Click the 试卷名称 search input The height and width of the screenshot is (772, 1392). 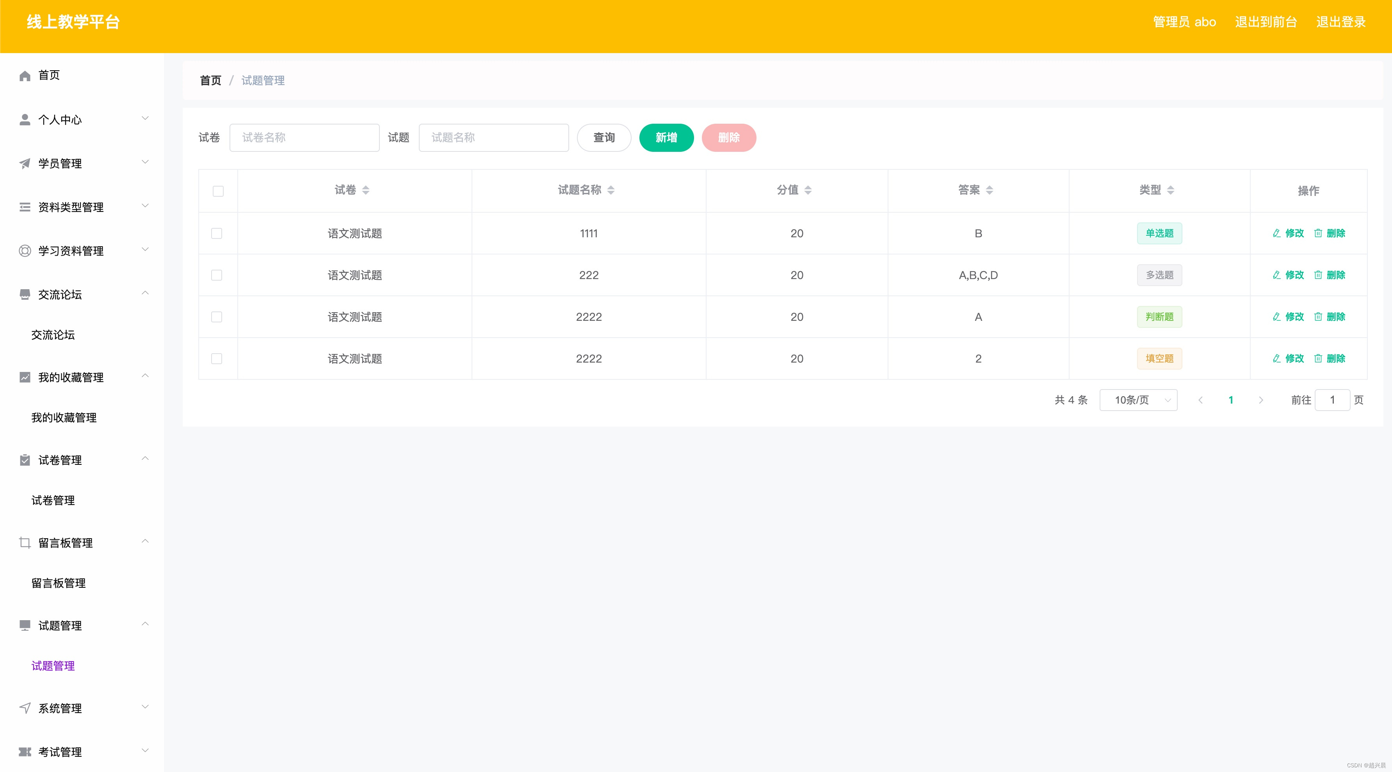[304, 138]
